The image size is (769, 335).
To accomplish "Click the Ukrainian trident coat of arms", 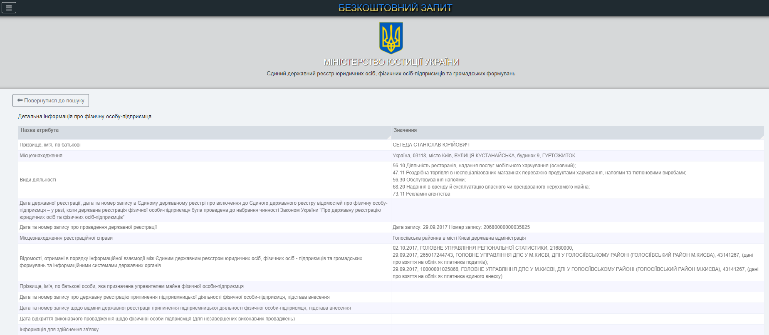I will (x=391, y=38).
